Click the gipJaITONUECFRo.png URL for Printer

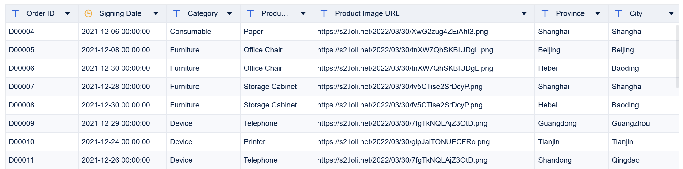403,142
